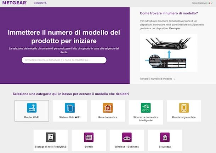The height and width of the screenshot is (153, 216).
Task: Select the Router Wi-Fi label
Action: click(x=32, y=117)
